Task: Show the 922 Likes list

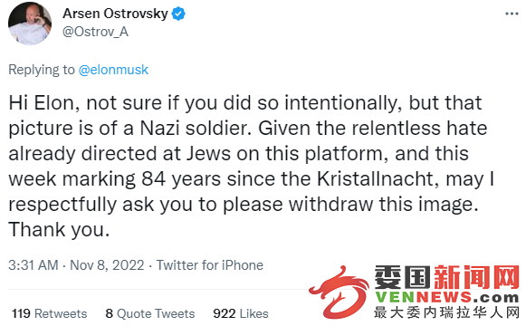Action: click(x=241, y=313)
